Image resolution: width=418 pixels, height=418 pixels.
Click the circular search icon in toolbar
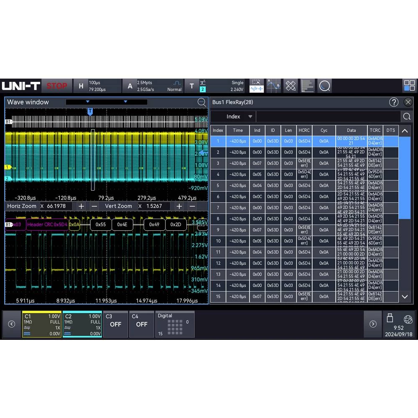coord(324,86)
